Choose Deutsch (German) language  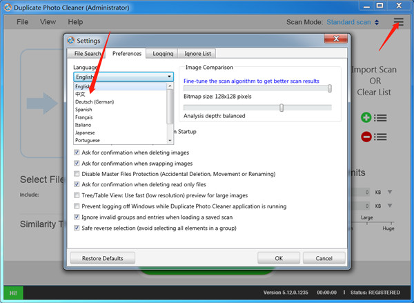(x=120, y=101)
